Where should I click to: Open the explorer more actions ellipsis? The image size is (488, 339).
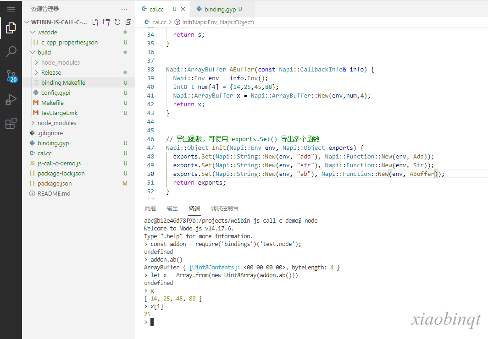(124, 9)
